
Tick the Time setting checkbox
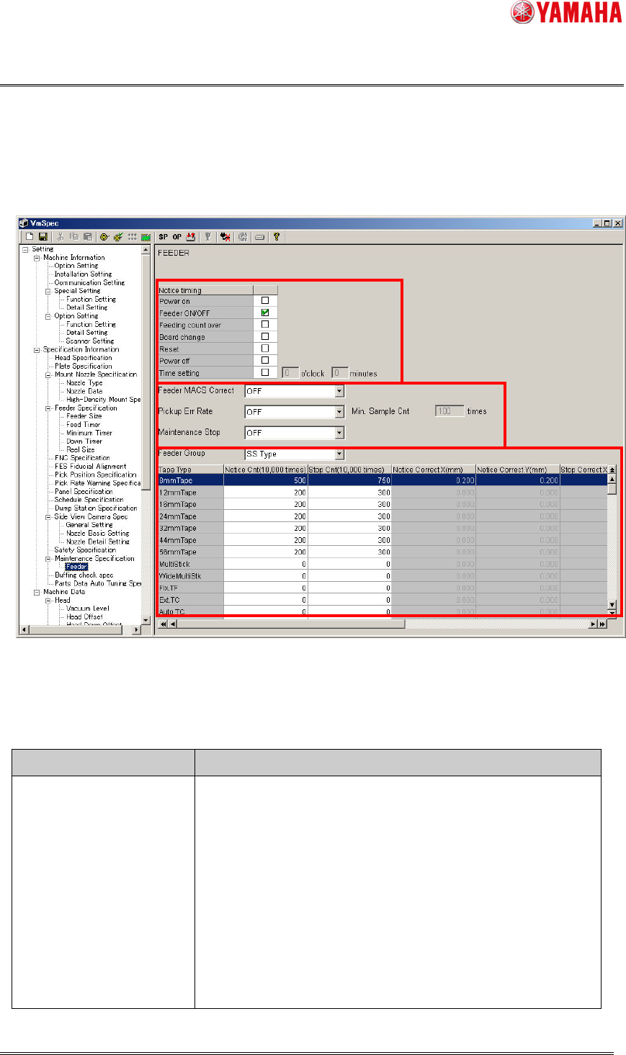tap(265, 372)
